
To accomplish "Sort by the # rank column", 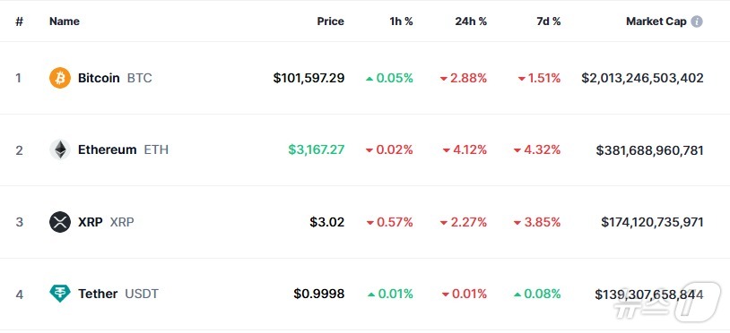I will pyautogui.click(x=19, y=21).
